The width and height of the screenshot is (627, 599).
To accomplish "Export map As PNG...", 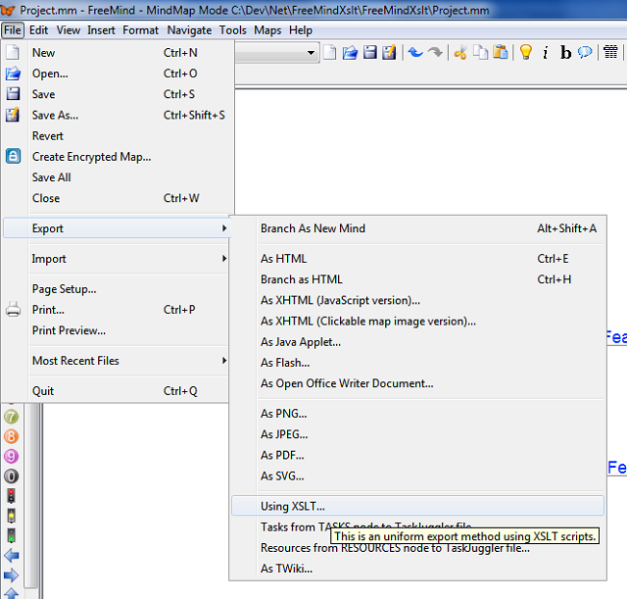I will 417,414.
